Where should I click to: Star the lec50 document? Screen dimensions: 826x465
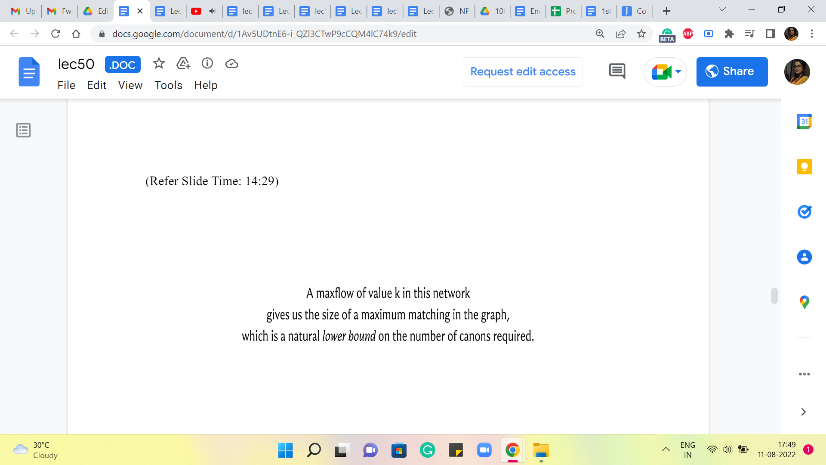tap(159, 64)
